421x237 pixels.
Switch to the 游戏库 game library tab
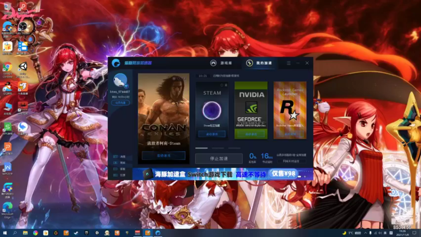(221, 63)
